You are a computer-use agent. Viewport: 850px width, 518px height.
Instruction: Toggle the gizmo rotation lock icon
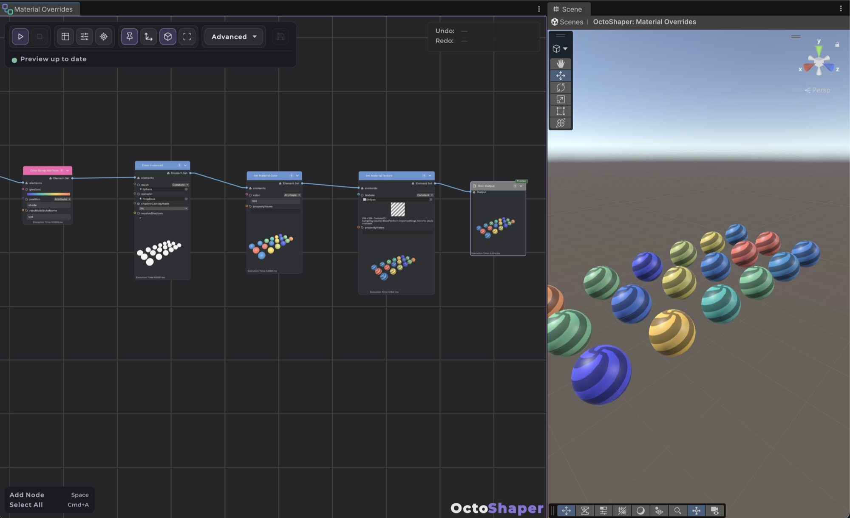pos(837,44)
